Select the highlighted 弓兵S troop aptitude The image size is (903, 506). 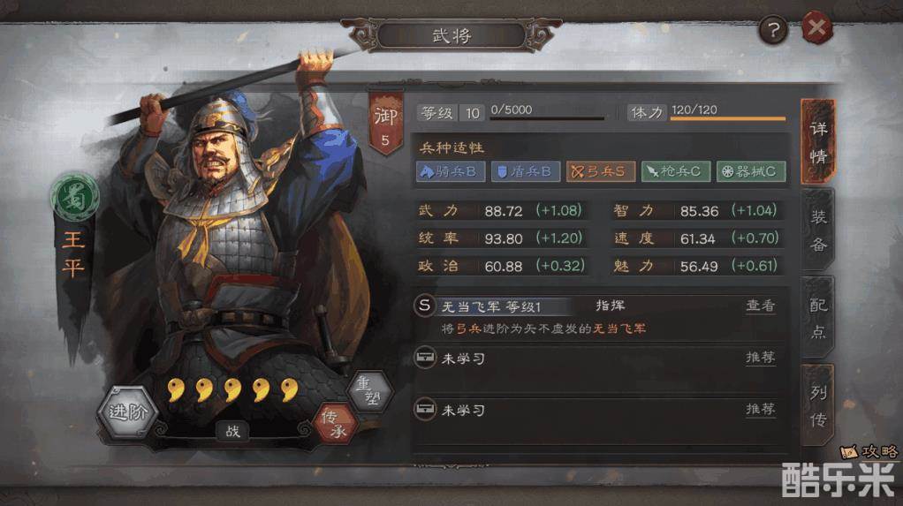(x=601, y=171)
